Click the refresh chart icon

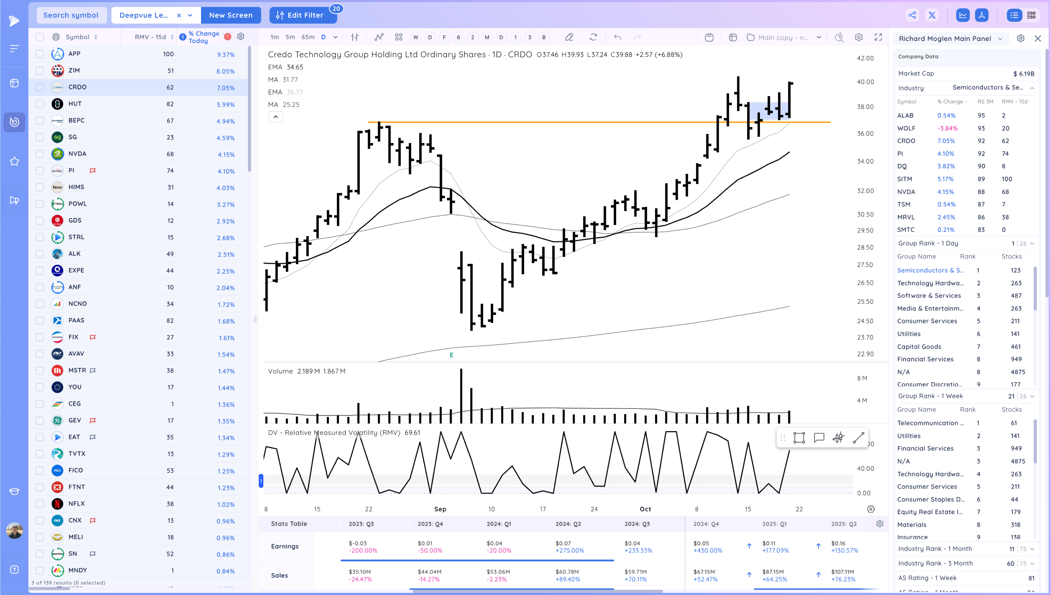pyautogui.click(x=593, y=37)
